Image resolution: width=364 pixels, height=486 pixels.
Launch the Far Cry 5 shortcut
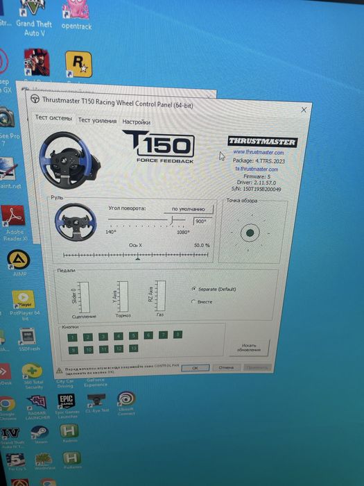click(x=15, y=462)
